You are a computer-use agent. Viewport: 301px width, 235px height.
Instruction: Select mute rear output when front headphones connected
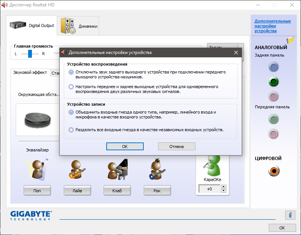(71, 72)
